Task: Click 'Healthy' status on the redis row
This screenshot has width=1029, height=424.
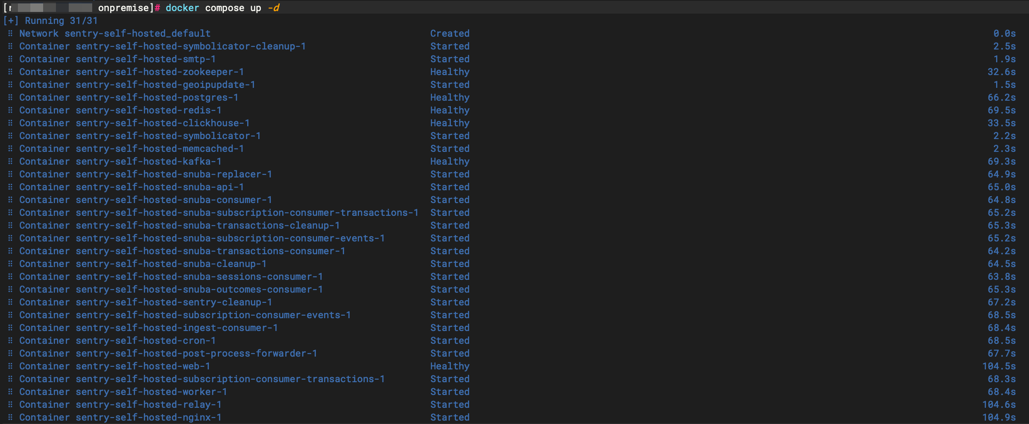Action: point(450,110)
